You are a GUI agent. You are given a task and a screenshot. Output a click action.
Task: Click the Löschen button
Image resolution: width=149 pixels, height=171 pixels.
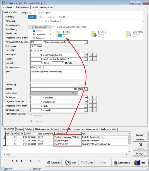coord(140,140)
